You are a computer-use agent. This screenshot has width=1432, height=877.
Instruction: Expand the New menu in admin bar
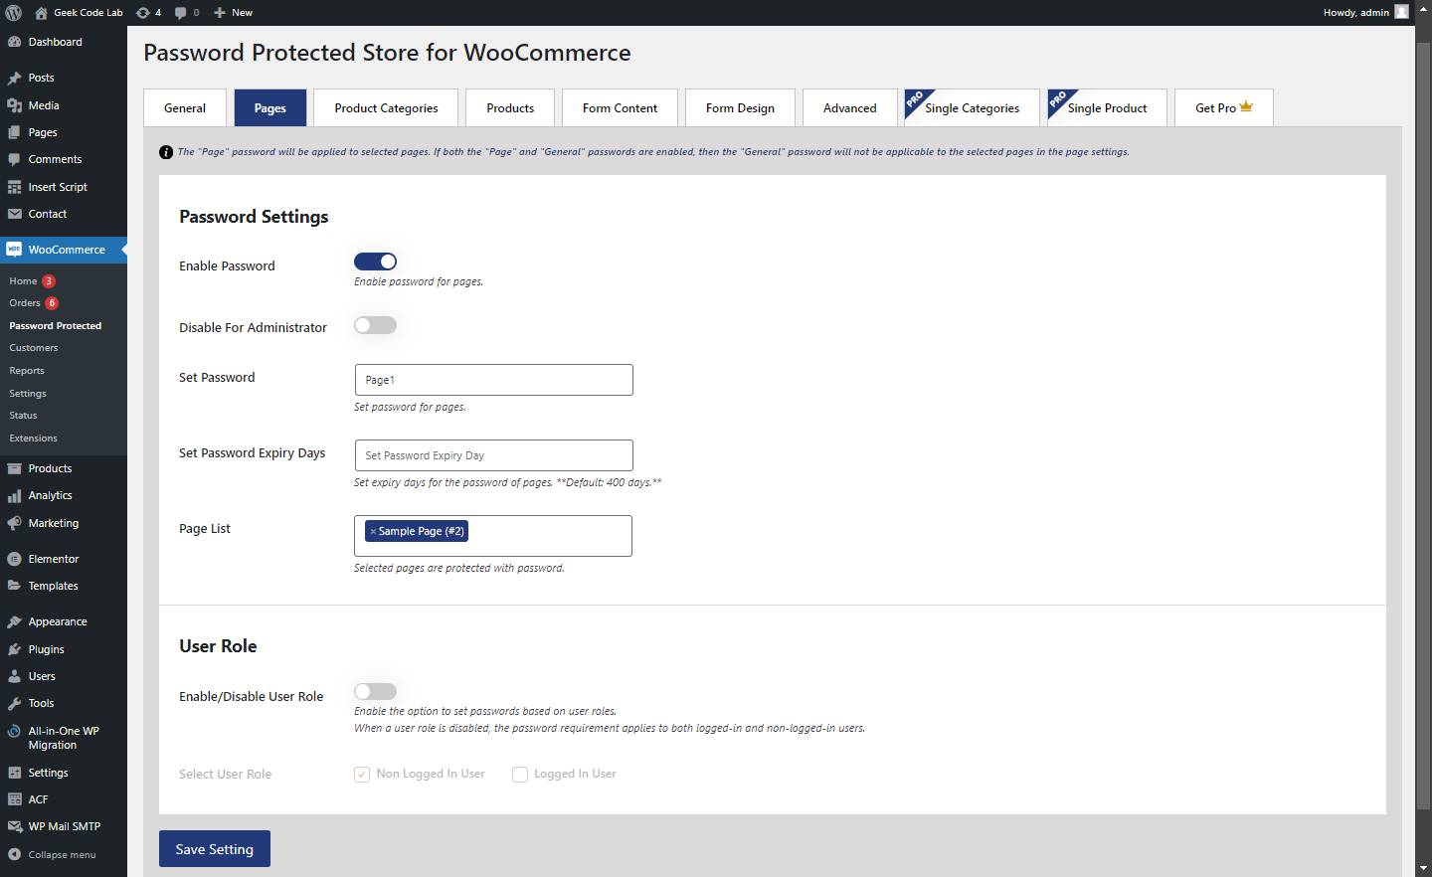coord(234,13)
